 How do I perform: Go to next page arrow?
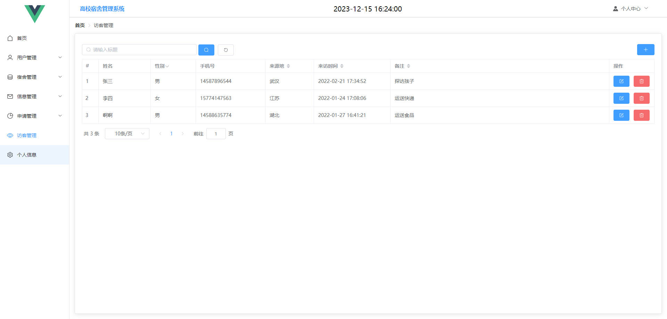tap(183, 134)
